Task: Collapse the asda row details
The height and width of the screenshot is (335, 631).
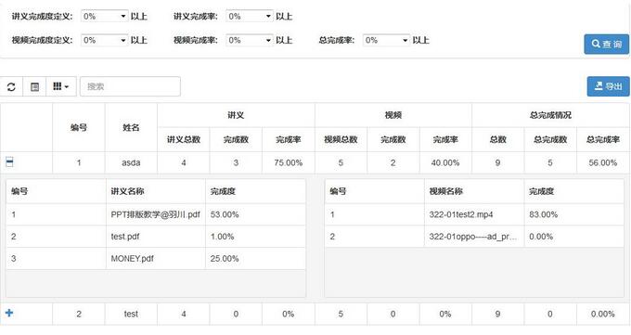Action: [x=9, y=161]
